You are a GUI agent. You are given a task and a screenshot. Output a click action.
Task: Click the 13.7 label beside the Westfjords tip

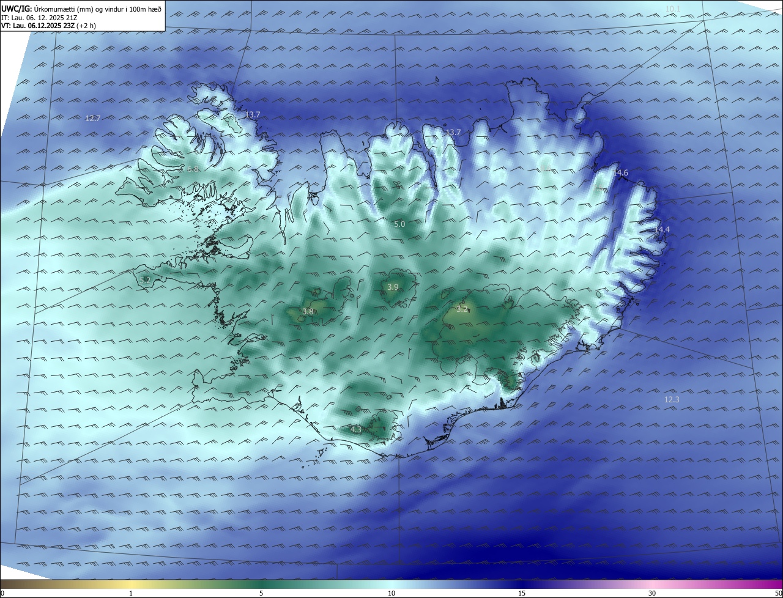(x=253, y=114)
